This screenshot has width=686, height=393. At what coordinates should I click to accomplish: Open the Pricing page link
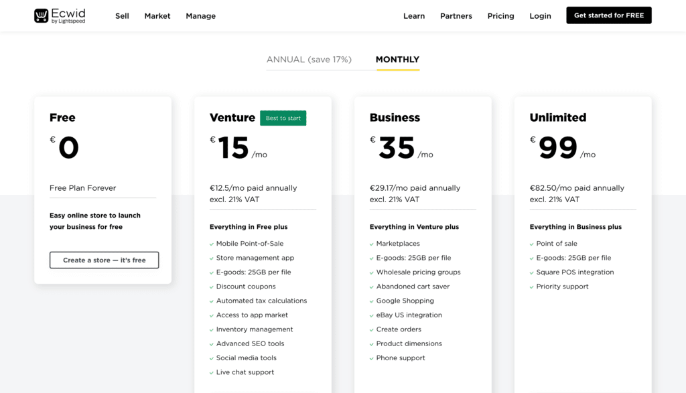pos(500,16)
